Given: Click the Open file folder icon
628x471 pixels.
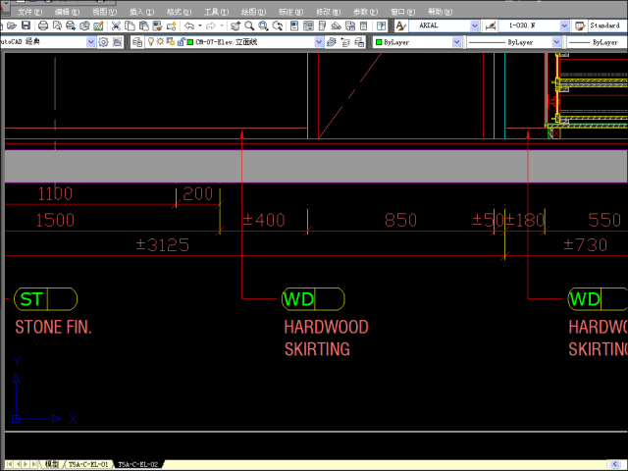Looking at the screenshot, I should pos(12,26).
